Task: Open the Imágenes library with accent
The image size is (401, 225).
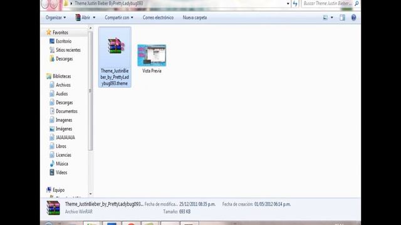Action: pyautogui.click(x=64, y=129)
